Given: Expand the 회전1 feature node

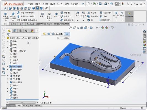Looking at the screenshot, I should pos(8,92).
